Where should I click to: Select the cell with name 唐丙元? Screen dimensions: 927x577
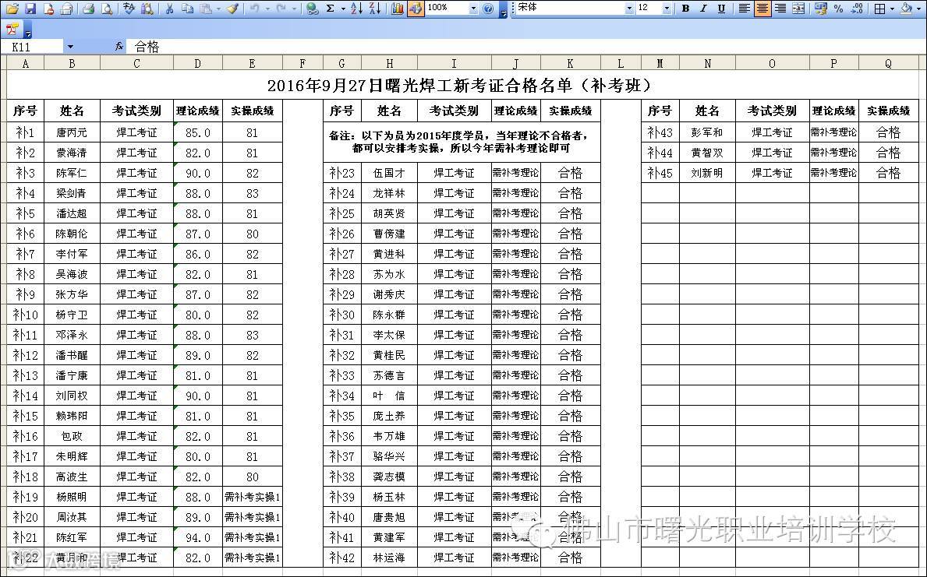point(72,132)
